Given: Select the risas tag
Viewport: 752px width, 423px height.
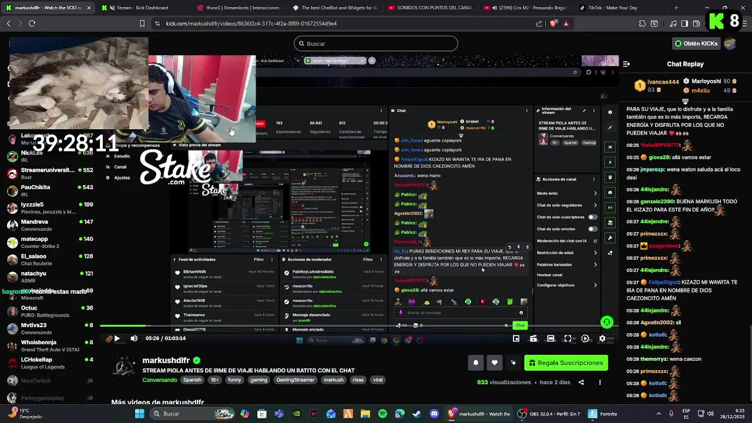Looking at the screenshot, I should [358, 380].
